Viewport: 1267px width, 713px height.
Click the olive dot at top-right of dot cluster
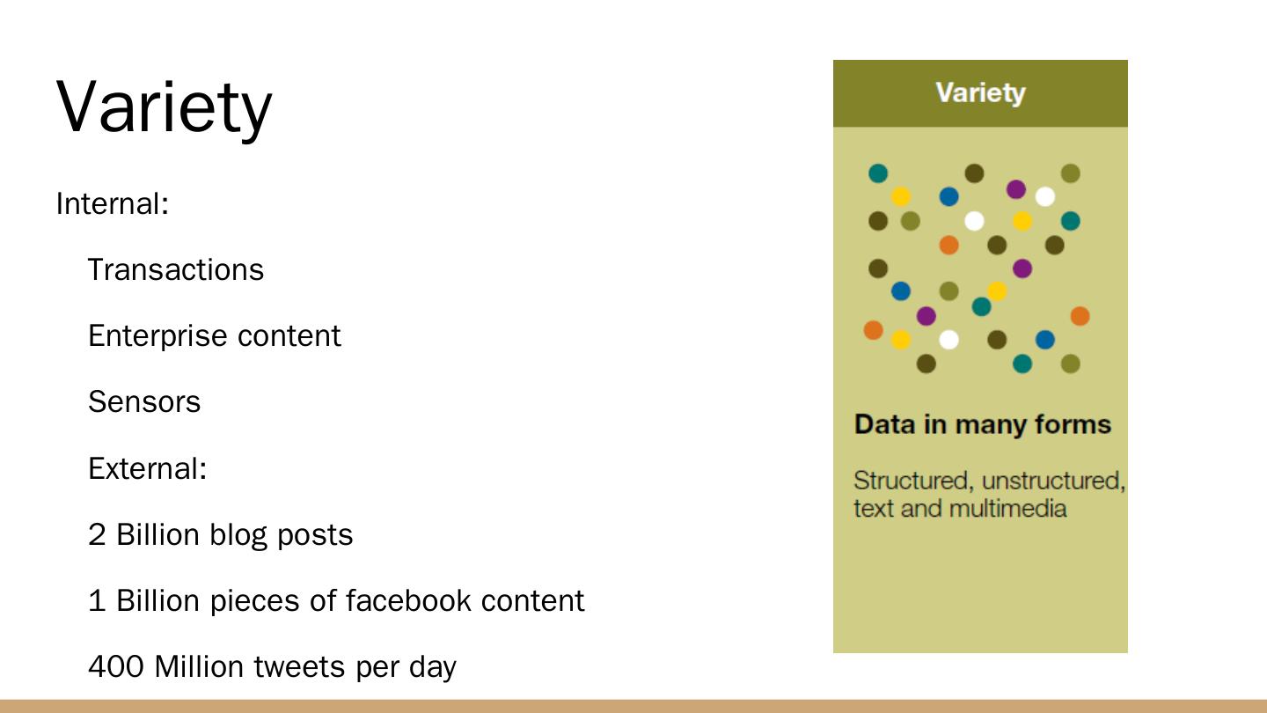point(1070,173)
